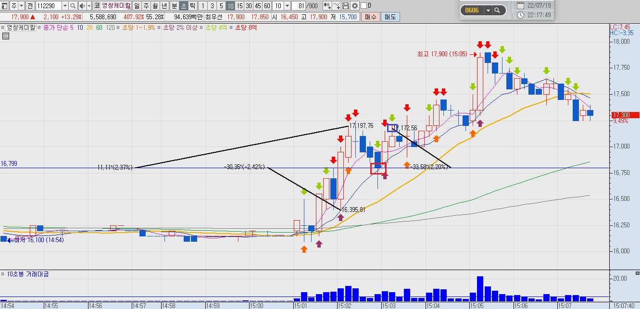Click the 20 moving average legend
640x309 pixels.
90,27
